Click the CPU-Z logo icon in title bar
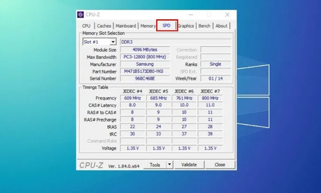The height and width of the screenshot is (193, 321). click(80, 15)
